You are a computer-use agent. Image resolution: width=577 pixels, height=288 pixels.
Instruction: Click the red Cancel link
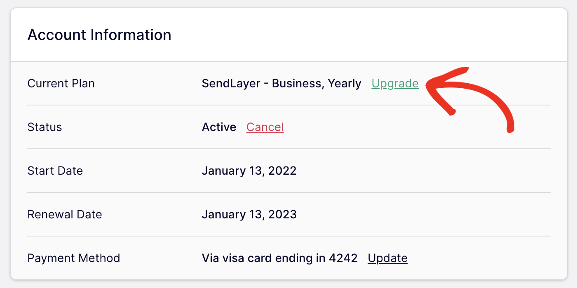[x=265, y=127]
